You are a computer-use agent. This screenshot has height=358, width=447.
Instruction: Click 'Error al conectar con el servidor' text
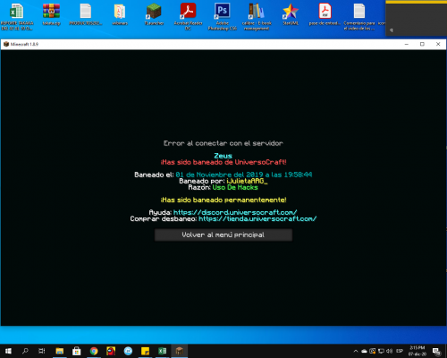(x=223, y=143)
